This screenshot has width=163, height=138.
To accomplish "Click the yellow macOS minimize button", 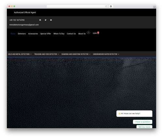I will [x=12, y=6].
